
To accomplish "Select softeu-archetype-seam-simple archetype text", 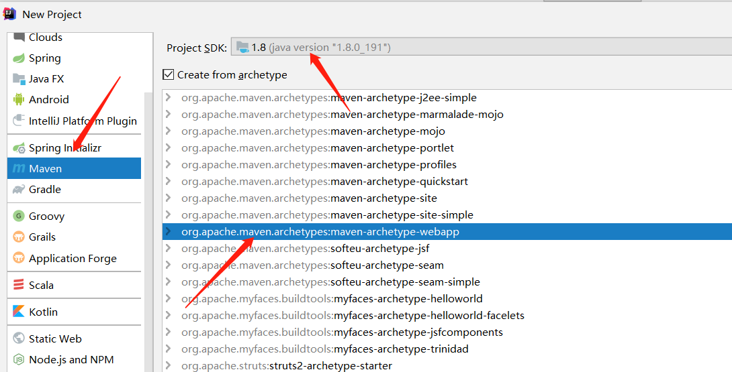I will 405,282.
